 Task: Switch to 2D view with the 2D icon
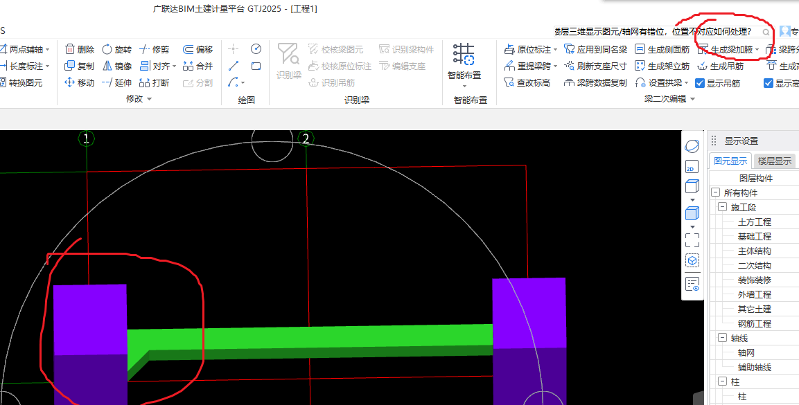click(x=692, y=167)
